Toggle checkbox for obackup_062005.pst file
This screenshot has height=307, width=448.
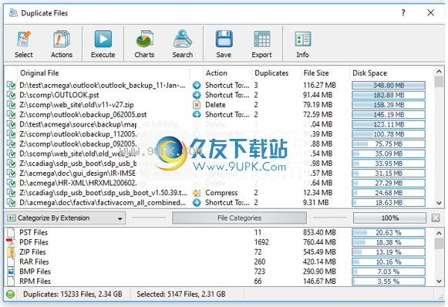[x=11, y=115]
